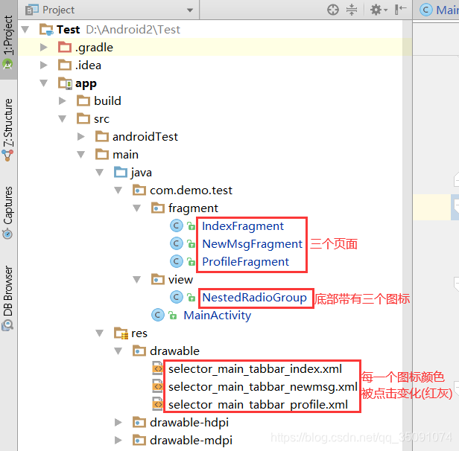
Task: Open the Project view dropdown arrow
Action: click(190, 10)
